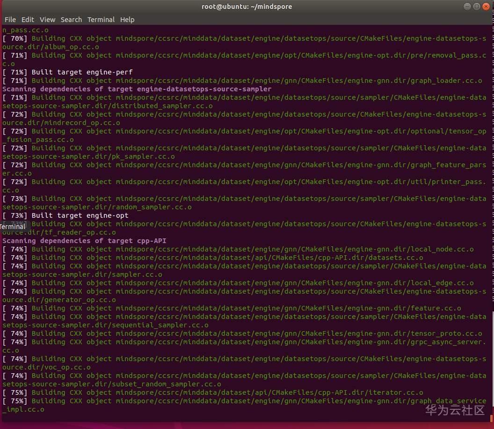
Task: Open the Search menu
Action: [71, 20]
